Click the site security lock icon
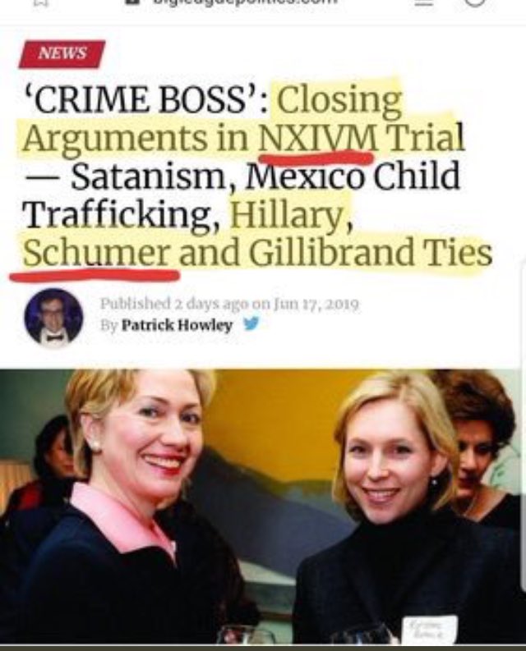526x651 pixels. coord(131,2)
